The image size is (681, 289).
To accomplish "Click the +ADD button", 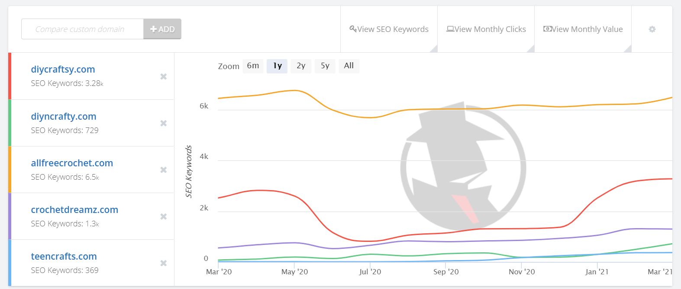I will [x=162, y=29].
